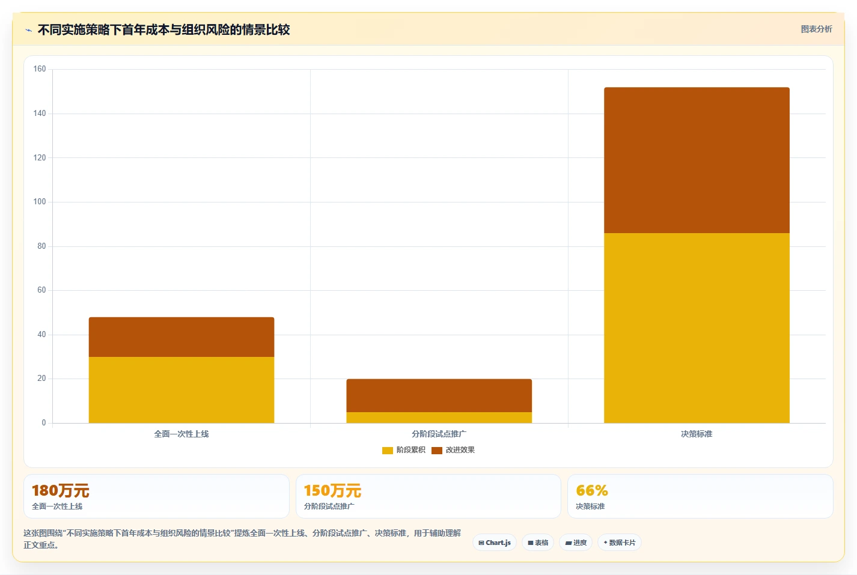Click the 决策标准 axis label

[x=697, y=434]
